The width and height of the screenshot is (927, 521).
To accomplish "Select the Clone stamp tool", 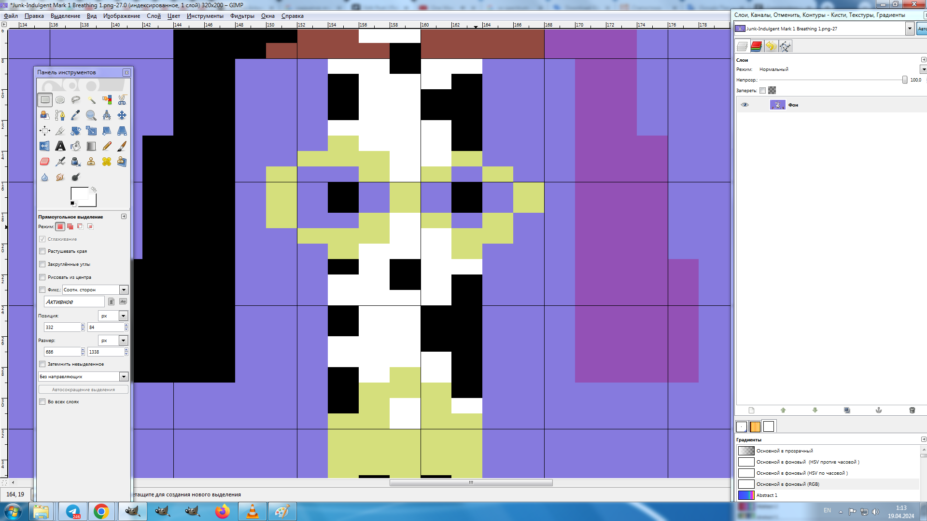I will click(91, 162).
